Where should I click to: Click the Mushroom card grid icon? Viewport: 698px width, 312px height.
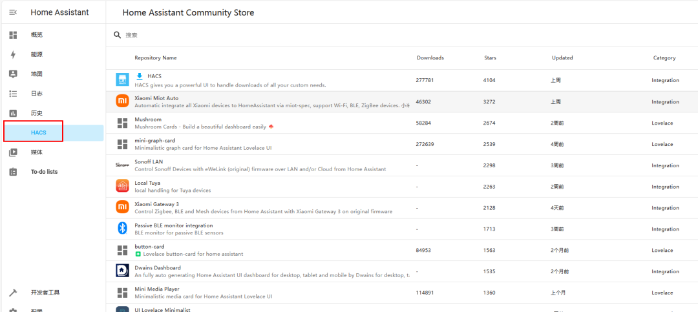coord(122,123)
